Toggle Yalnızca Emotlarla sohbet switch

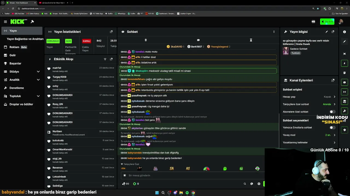(332, 127)
